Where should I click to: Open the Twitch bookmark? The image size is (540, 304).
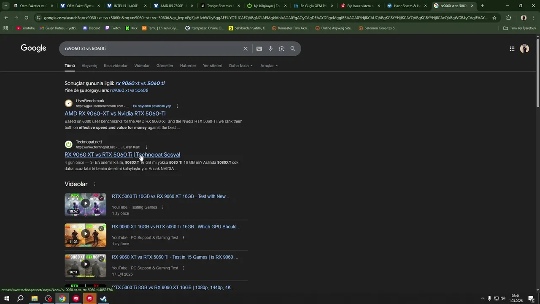click(113, 28)
